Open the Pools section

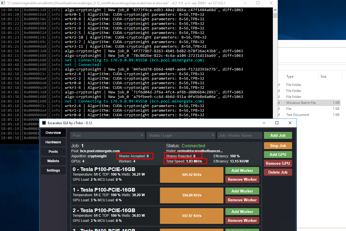coord(53,151)
